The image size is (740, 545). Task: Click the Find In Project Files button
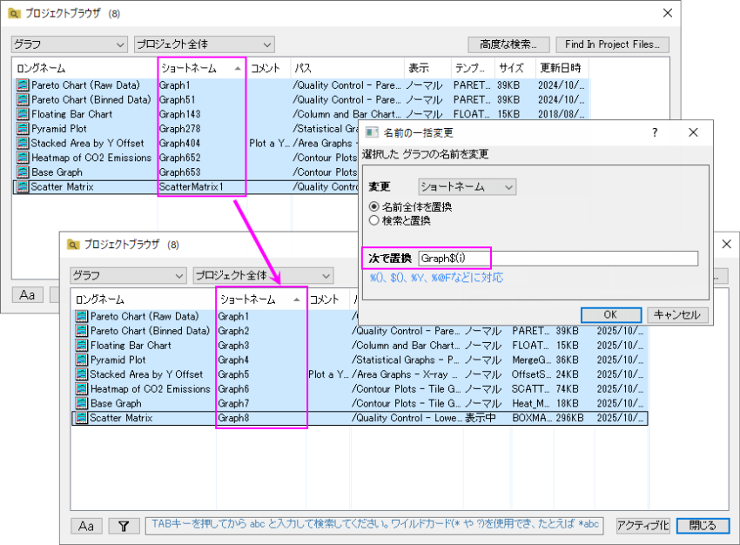pos(613,44)
